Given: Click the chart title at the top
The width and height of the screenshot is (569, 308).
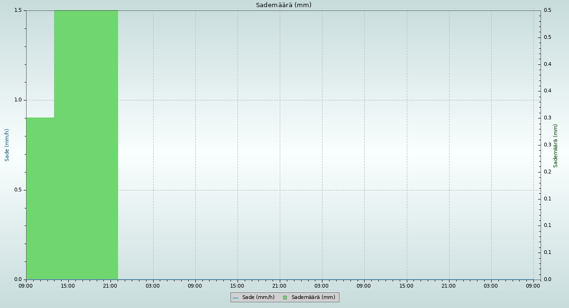Looking at the screenshot, I should pos(284,5).
